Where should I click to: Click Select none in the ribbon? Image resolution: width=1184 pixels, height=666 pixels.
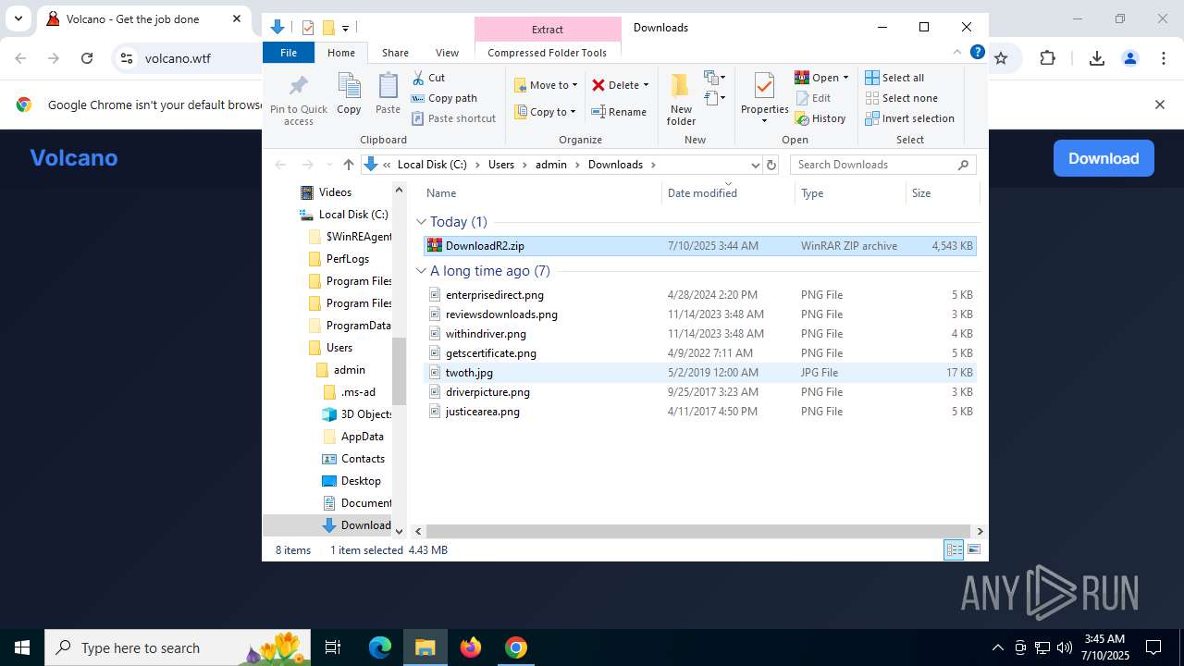click(901, 98)
